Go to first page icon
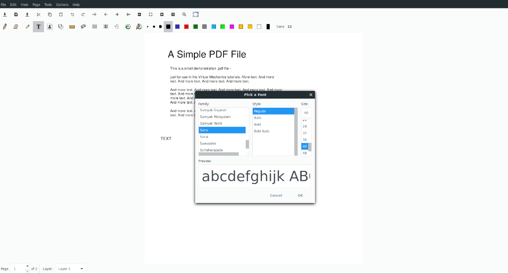 click(94, 14)
